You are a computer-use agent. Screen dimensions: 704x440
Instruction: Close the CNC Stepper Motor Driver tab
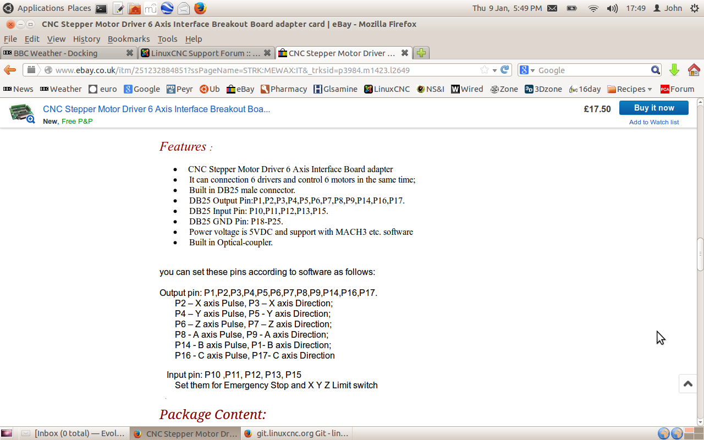pyautogui.click(x=405, y=53)
